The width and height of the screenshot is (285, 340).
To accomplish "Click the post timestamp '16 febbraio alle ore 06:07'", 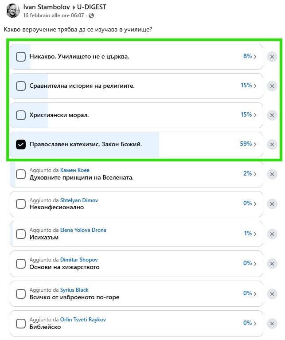I will point(53,16).
